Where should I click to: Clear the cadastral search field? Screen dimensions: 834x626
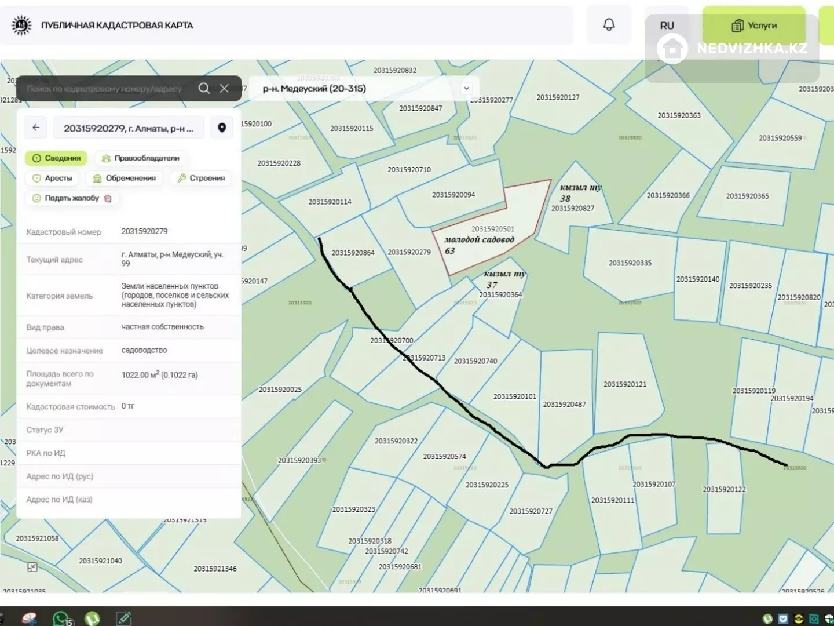point(224,88)
